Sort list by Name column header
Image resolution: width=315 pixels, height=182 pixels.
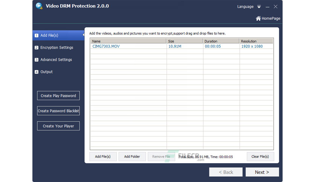pyautogui.click(x=128, y=41)
